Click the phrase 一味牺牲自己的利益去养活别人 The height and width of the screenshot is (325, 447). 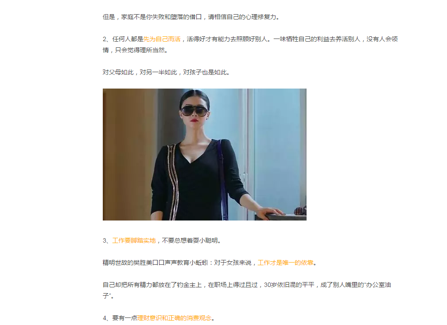(317, 39)
